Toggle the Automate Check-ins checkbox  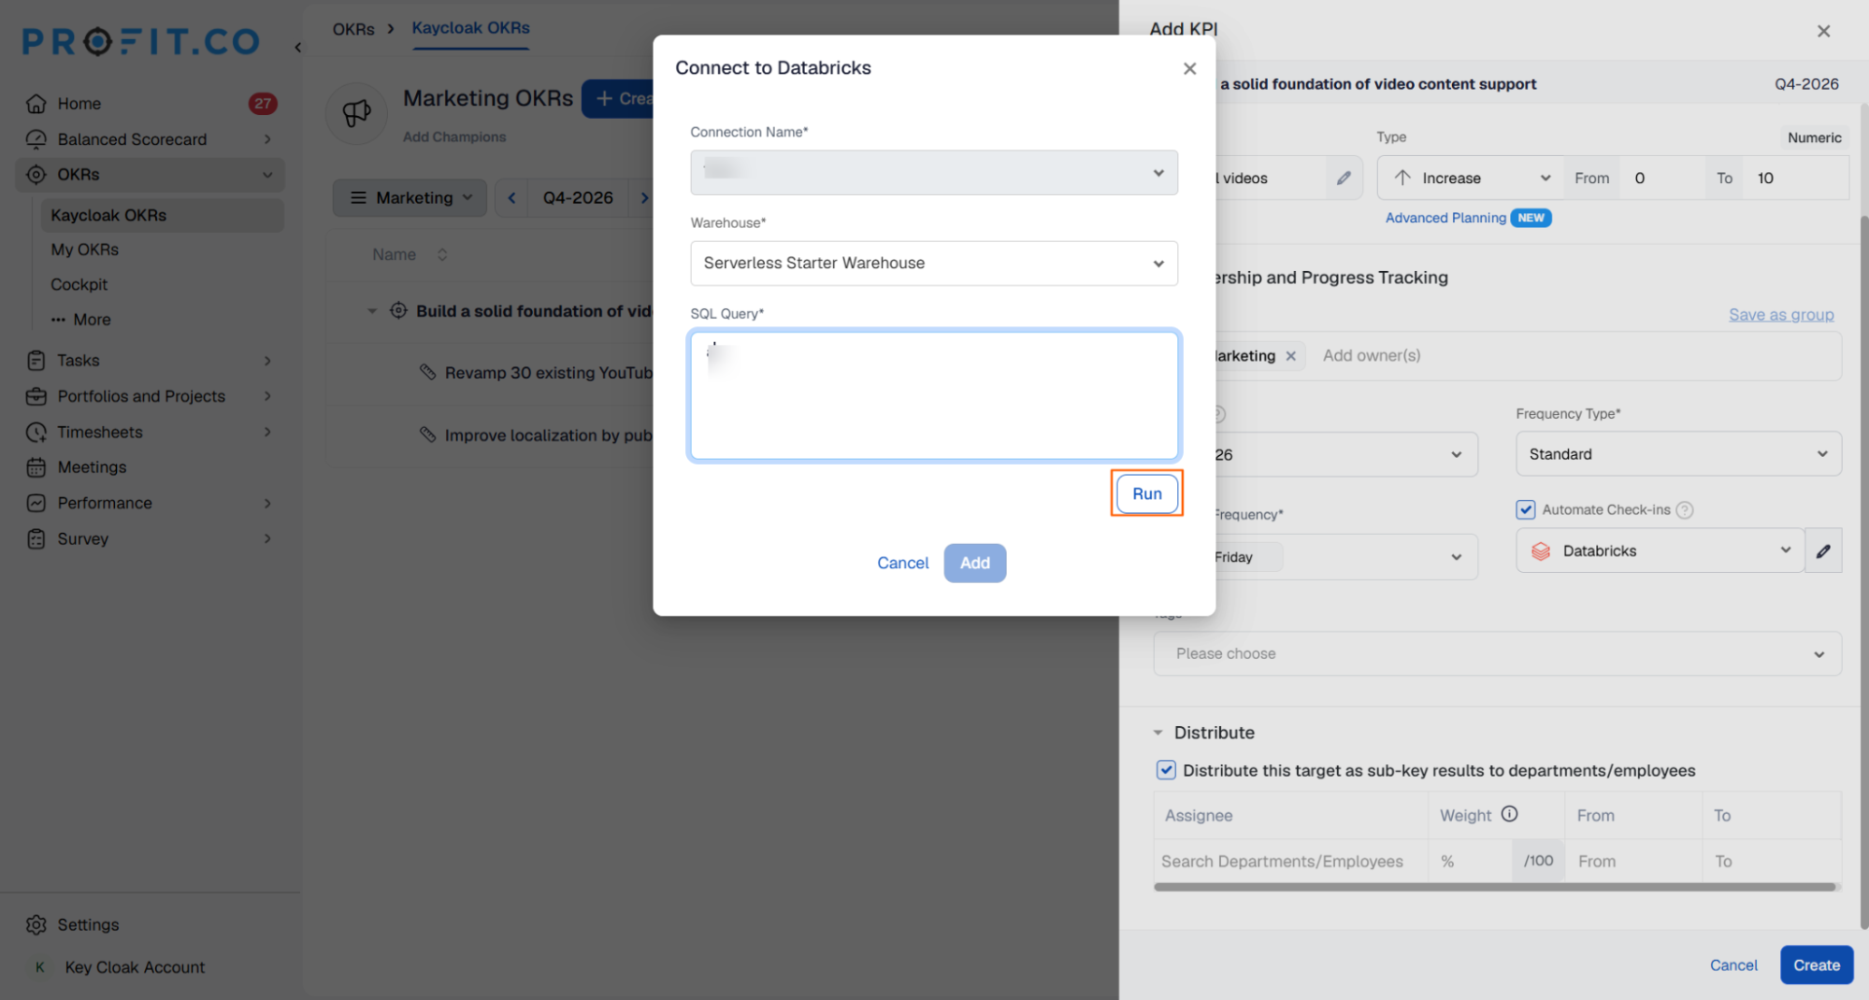(1525, 509)
